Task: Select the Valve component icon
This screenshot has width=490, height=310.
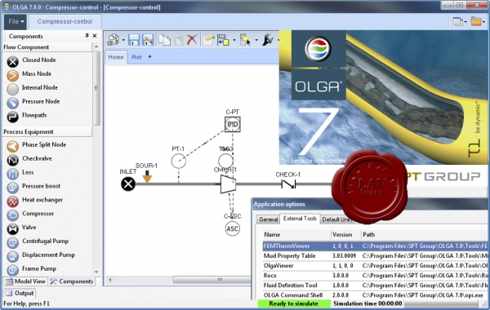Action: (x=13, y=229)
